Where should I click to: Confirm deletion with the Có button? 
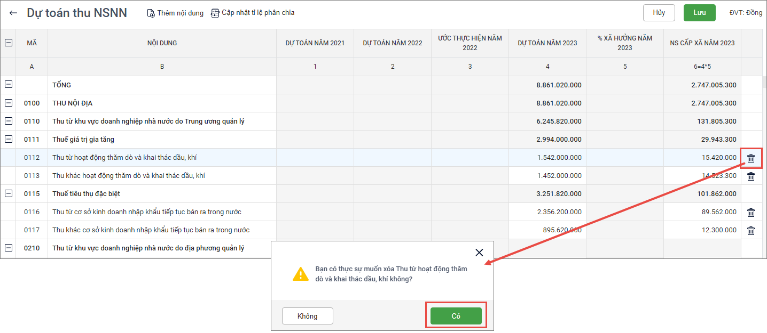point(456,316)
